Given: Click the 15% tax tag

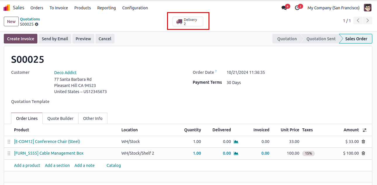Looking at the screenshot, I should 308,153.
